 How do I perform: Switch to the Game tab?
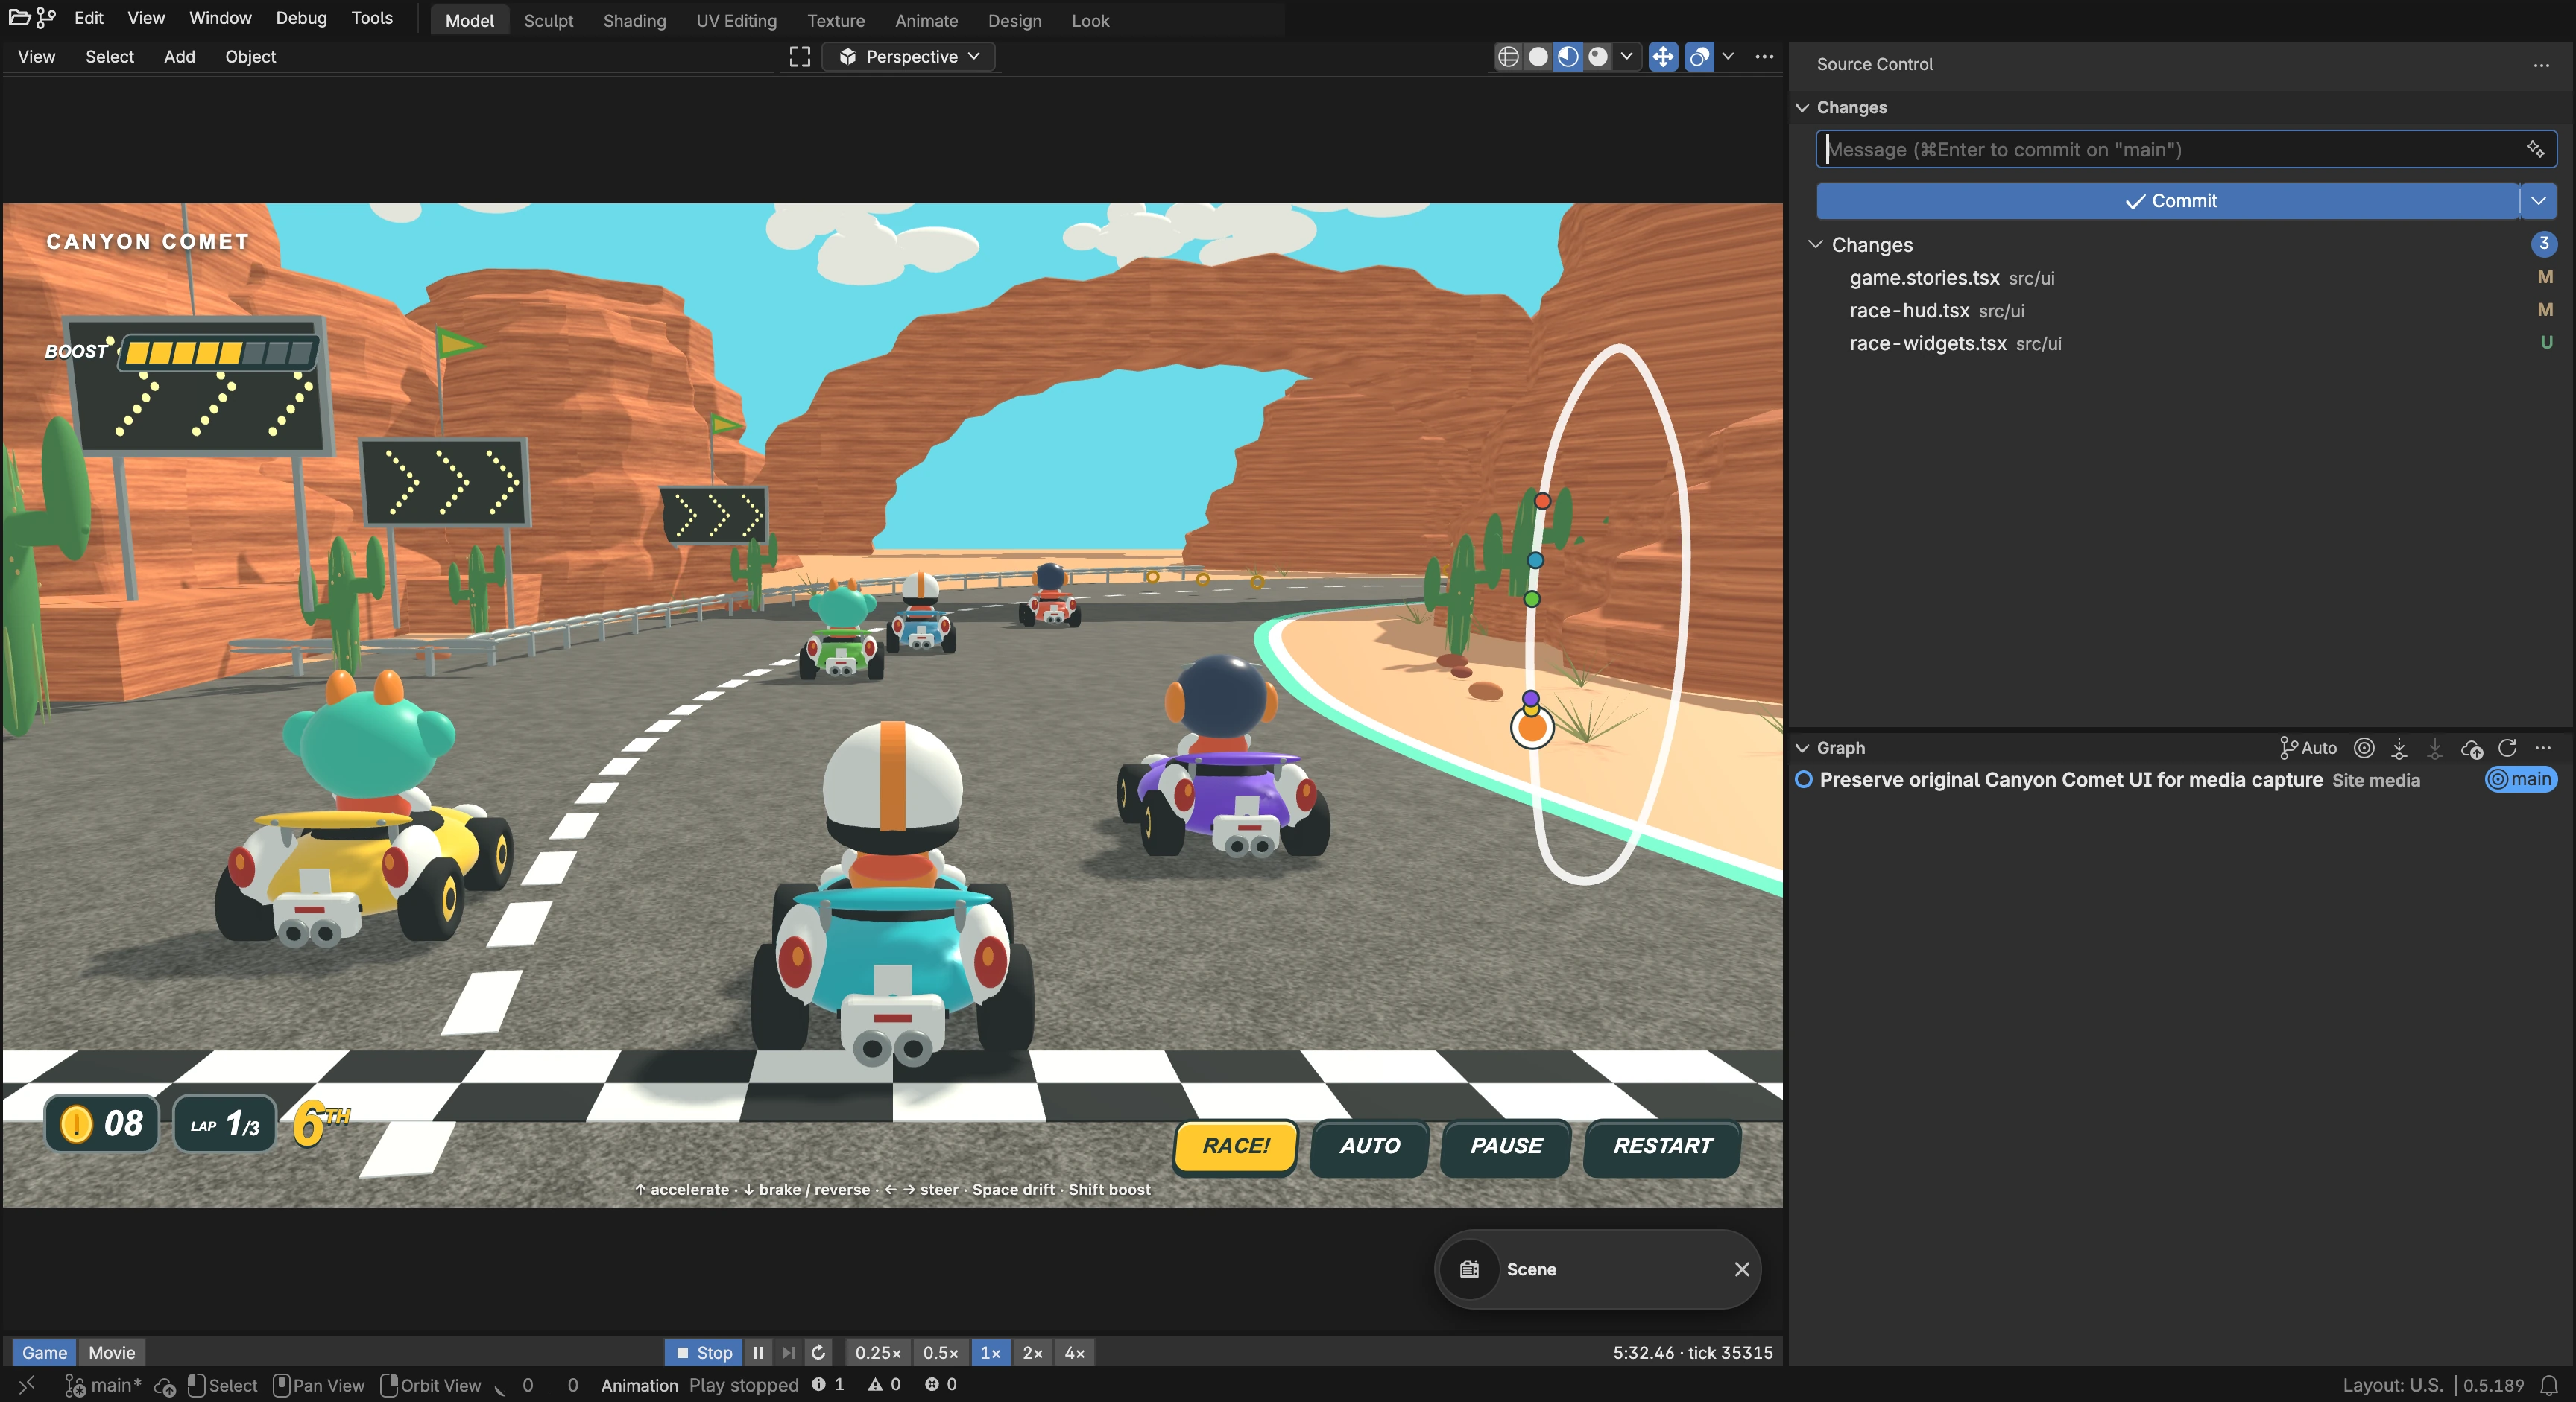tap(45, 1352)
